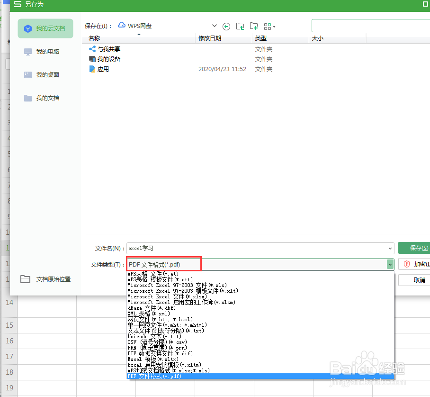Viewport: 430px width, 397px height.
Task: Open the 应用 folder
Action: [99, 69]
